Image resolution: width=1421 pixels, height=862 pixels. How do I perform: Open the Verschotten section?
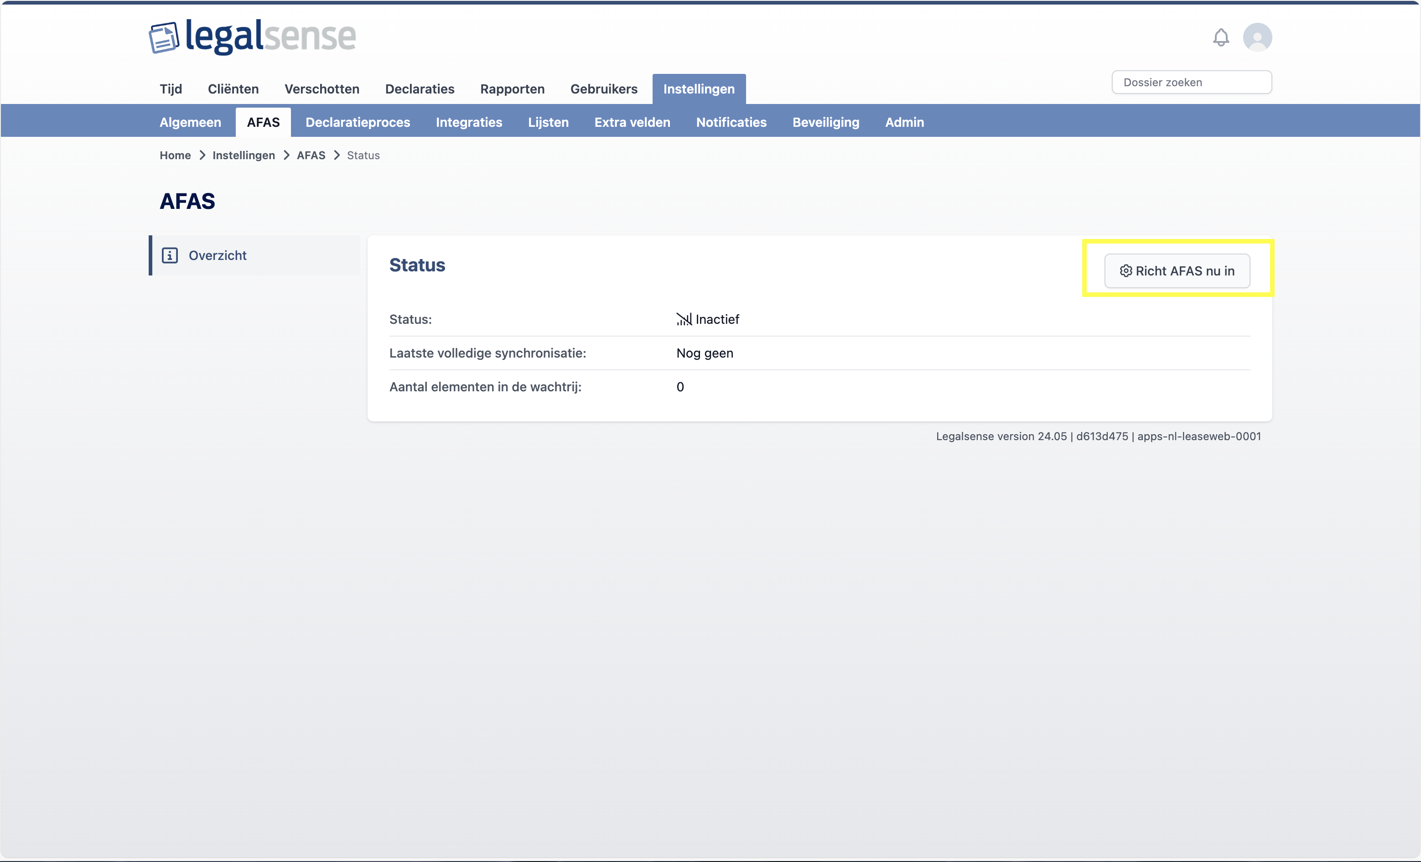(x=322, y=89)
